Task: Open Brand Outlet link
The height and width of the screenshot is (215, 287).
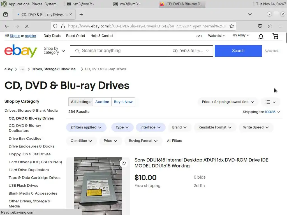Action: tap(75, 36)
